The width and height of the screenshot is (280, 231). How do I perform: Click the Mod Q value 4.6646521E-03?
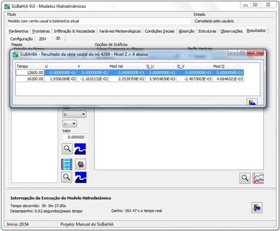228,79
